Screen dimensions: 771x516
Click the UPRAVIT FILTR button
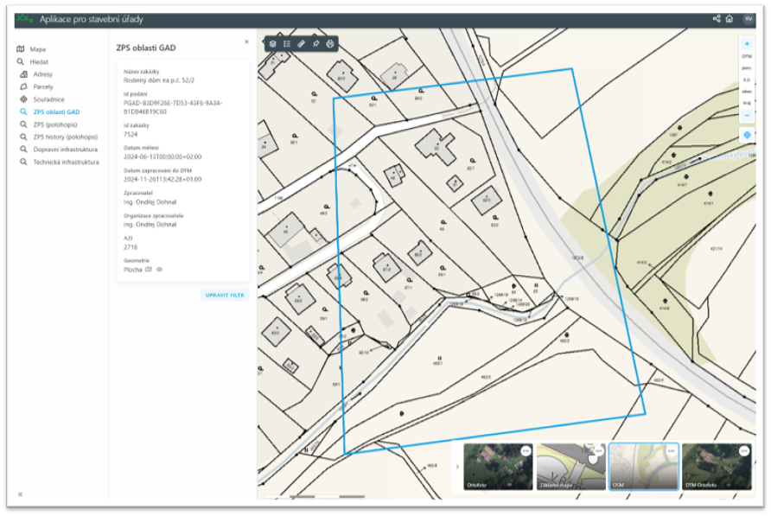225,295
